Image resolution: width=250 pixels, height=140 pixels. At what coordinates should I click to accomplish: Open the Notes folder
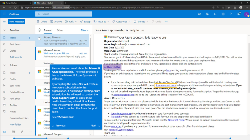(x=17, y=112)
